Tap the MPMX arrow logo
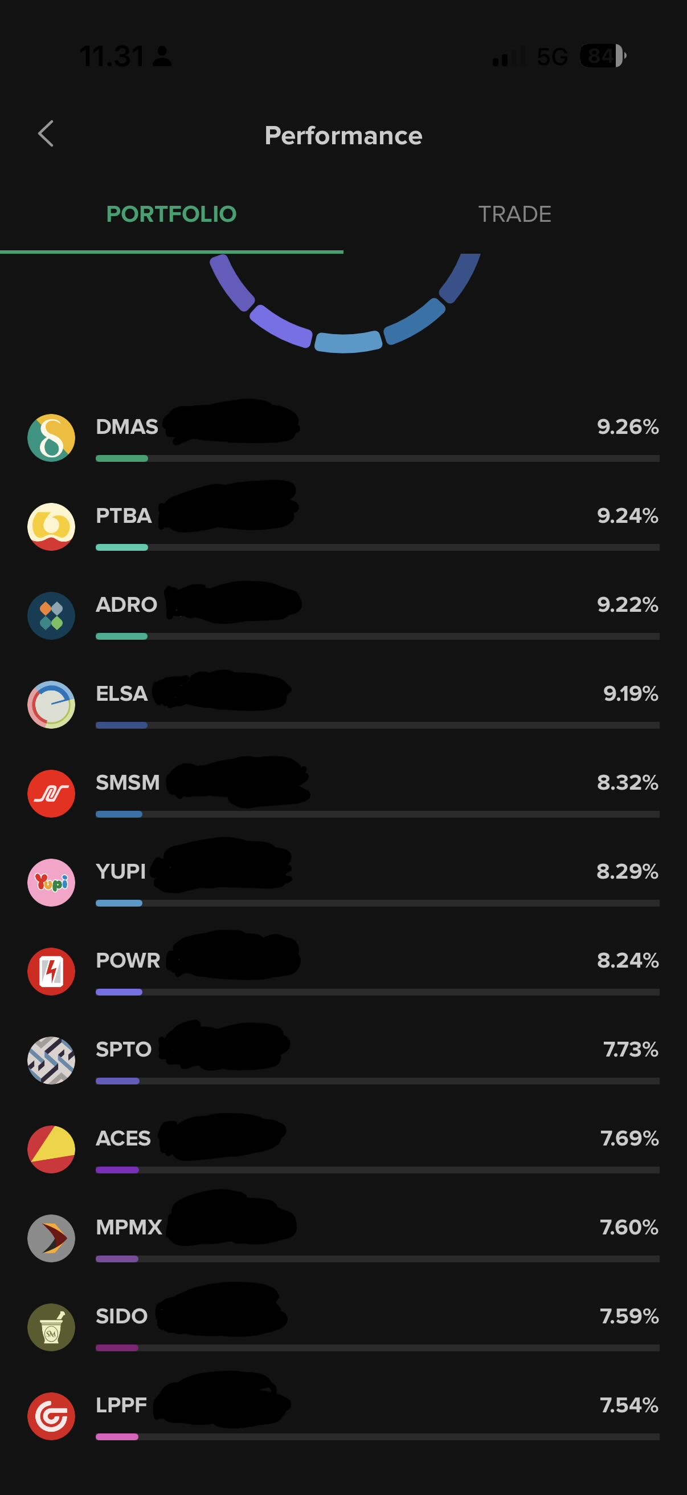The image size is (687, 1495). pos(51,1238)
